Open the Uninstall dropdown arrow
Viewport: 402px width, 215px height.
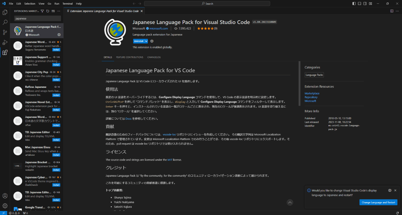pos(146,41)
